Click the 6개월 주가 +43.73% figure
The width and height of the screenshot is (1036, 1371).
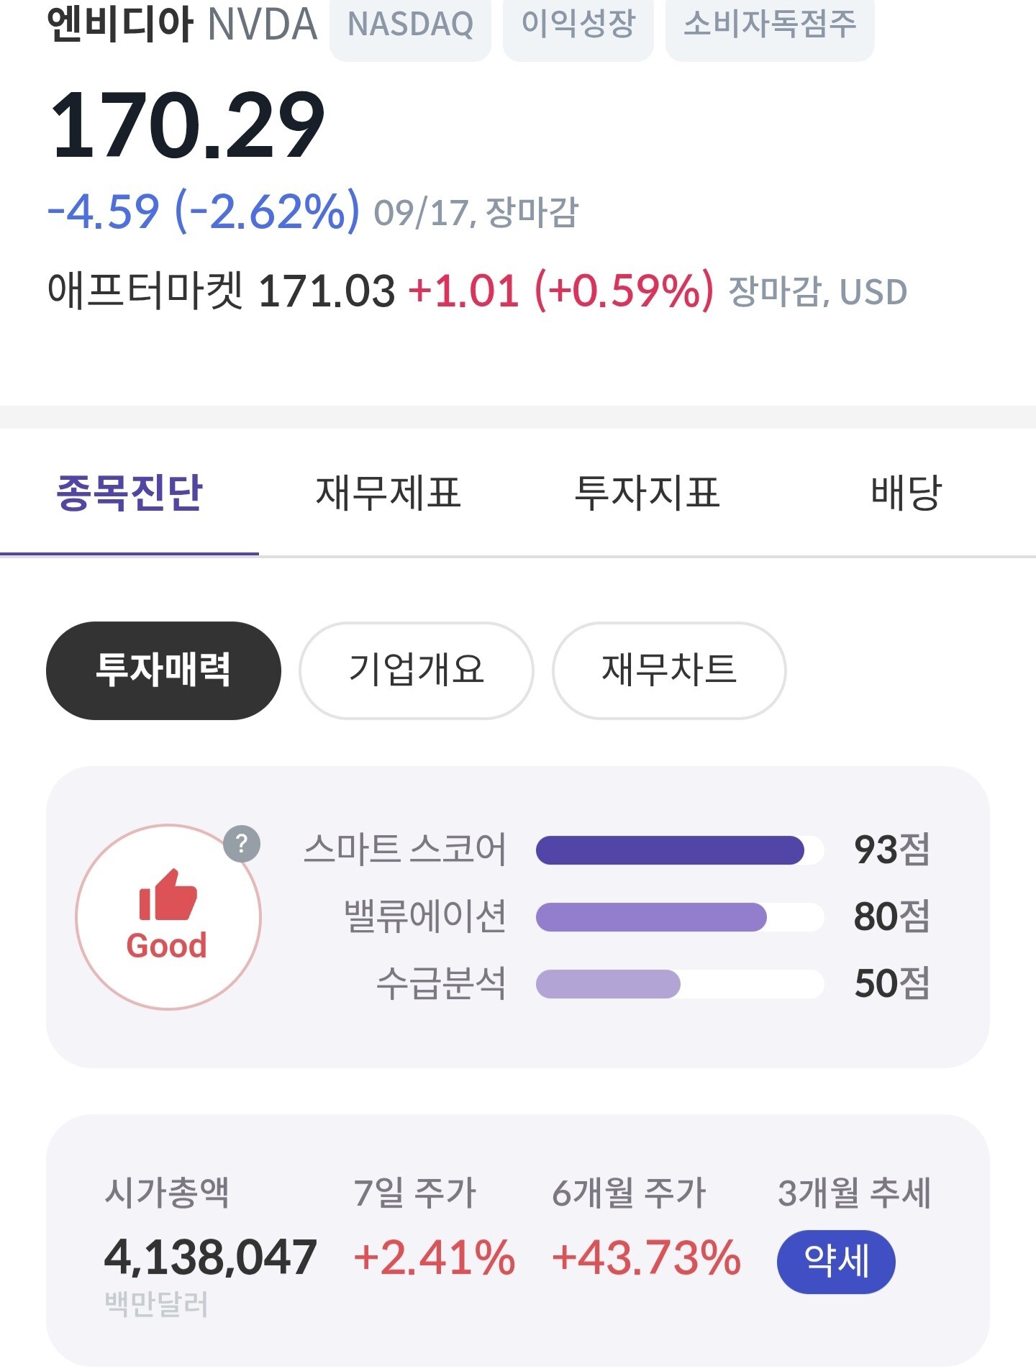tap(646, 1257)
